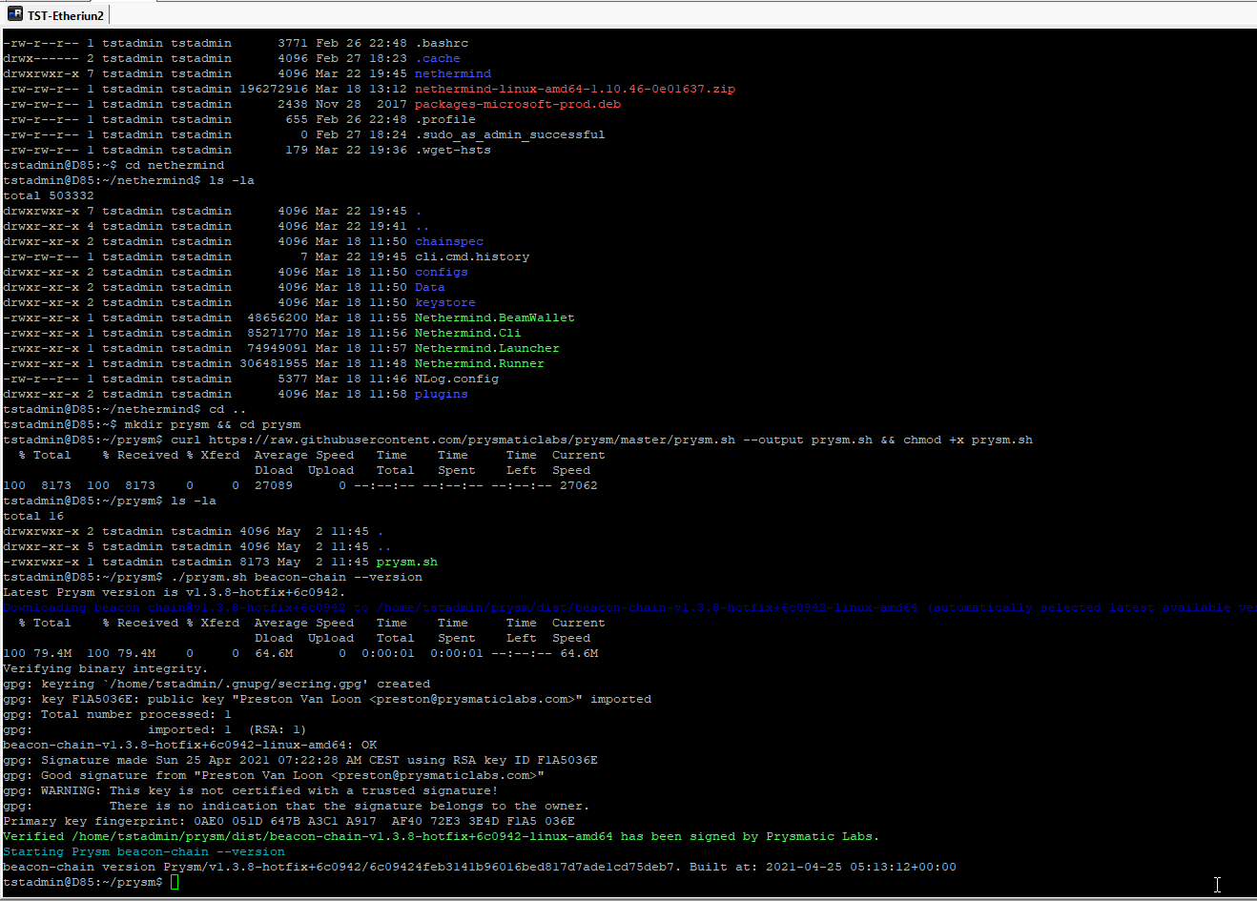Click the NLog.config file name
This screenshot has width=1257, height=901.
[x=457, y=379]
